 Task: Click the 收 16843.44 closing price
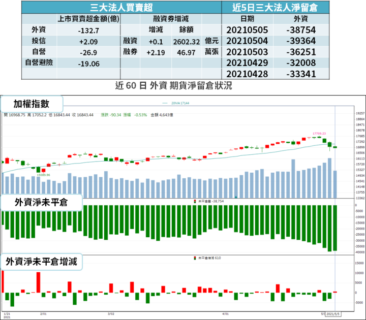click(x=83, y=115)
